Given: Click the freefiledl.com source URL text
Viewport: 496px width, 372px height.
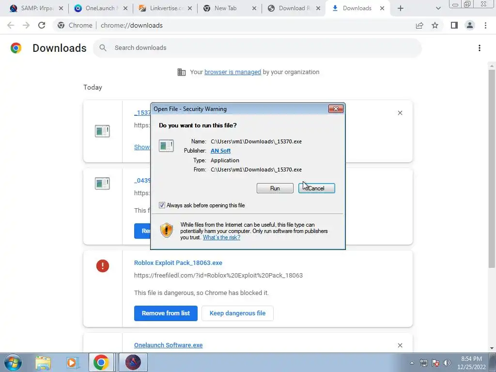Looking at the screenshot, I should click(x=218, y=276).
